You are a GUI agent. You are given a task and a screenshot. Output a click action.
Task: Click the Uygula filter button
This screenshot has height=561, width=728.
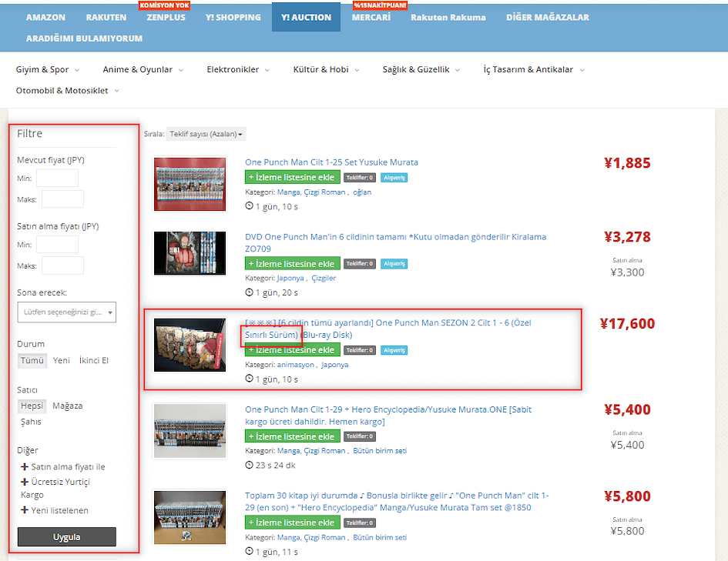tap(67, 537)
